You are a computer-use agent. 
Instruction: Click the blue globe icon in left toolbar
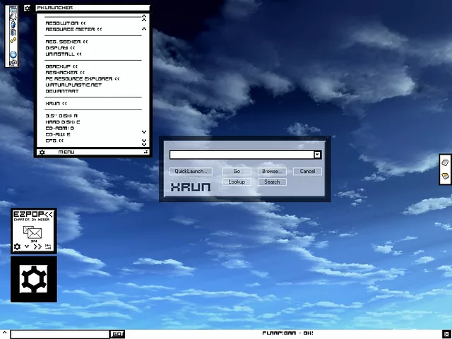point(13,54)
